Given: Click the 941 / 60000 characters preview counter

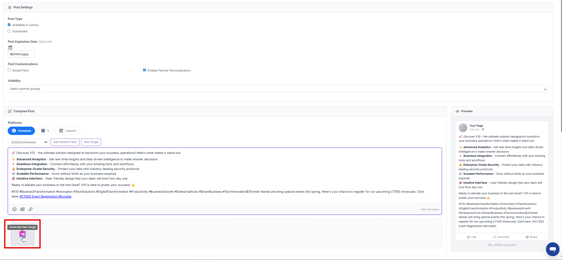Looking at the screenshot, I should (502, 245).
